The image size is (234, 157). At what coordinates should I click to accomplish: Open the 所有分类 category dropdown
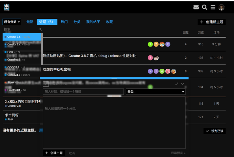12,22
